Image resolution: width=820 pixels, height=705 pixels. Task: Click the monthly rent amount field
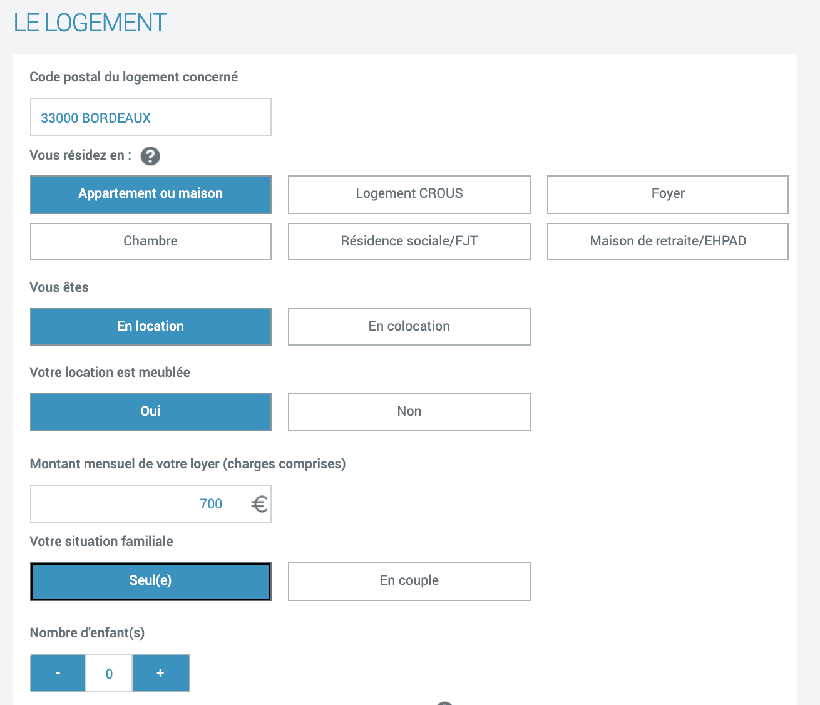tap(138, 504)
